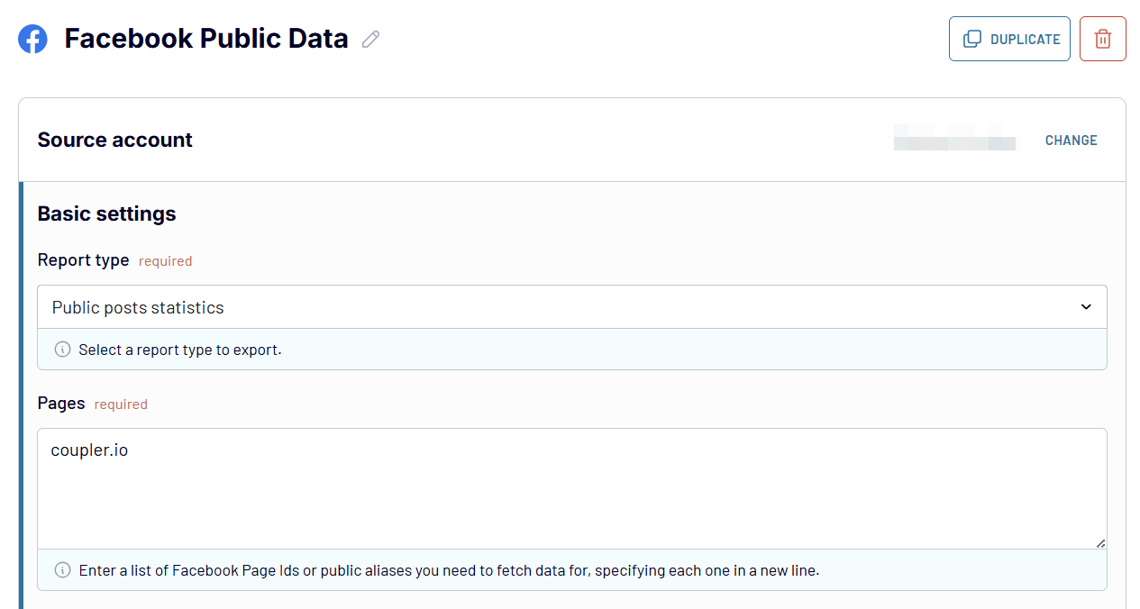Select the coupler.io entry in the Pages field

89,450
